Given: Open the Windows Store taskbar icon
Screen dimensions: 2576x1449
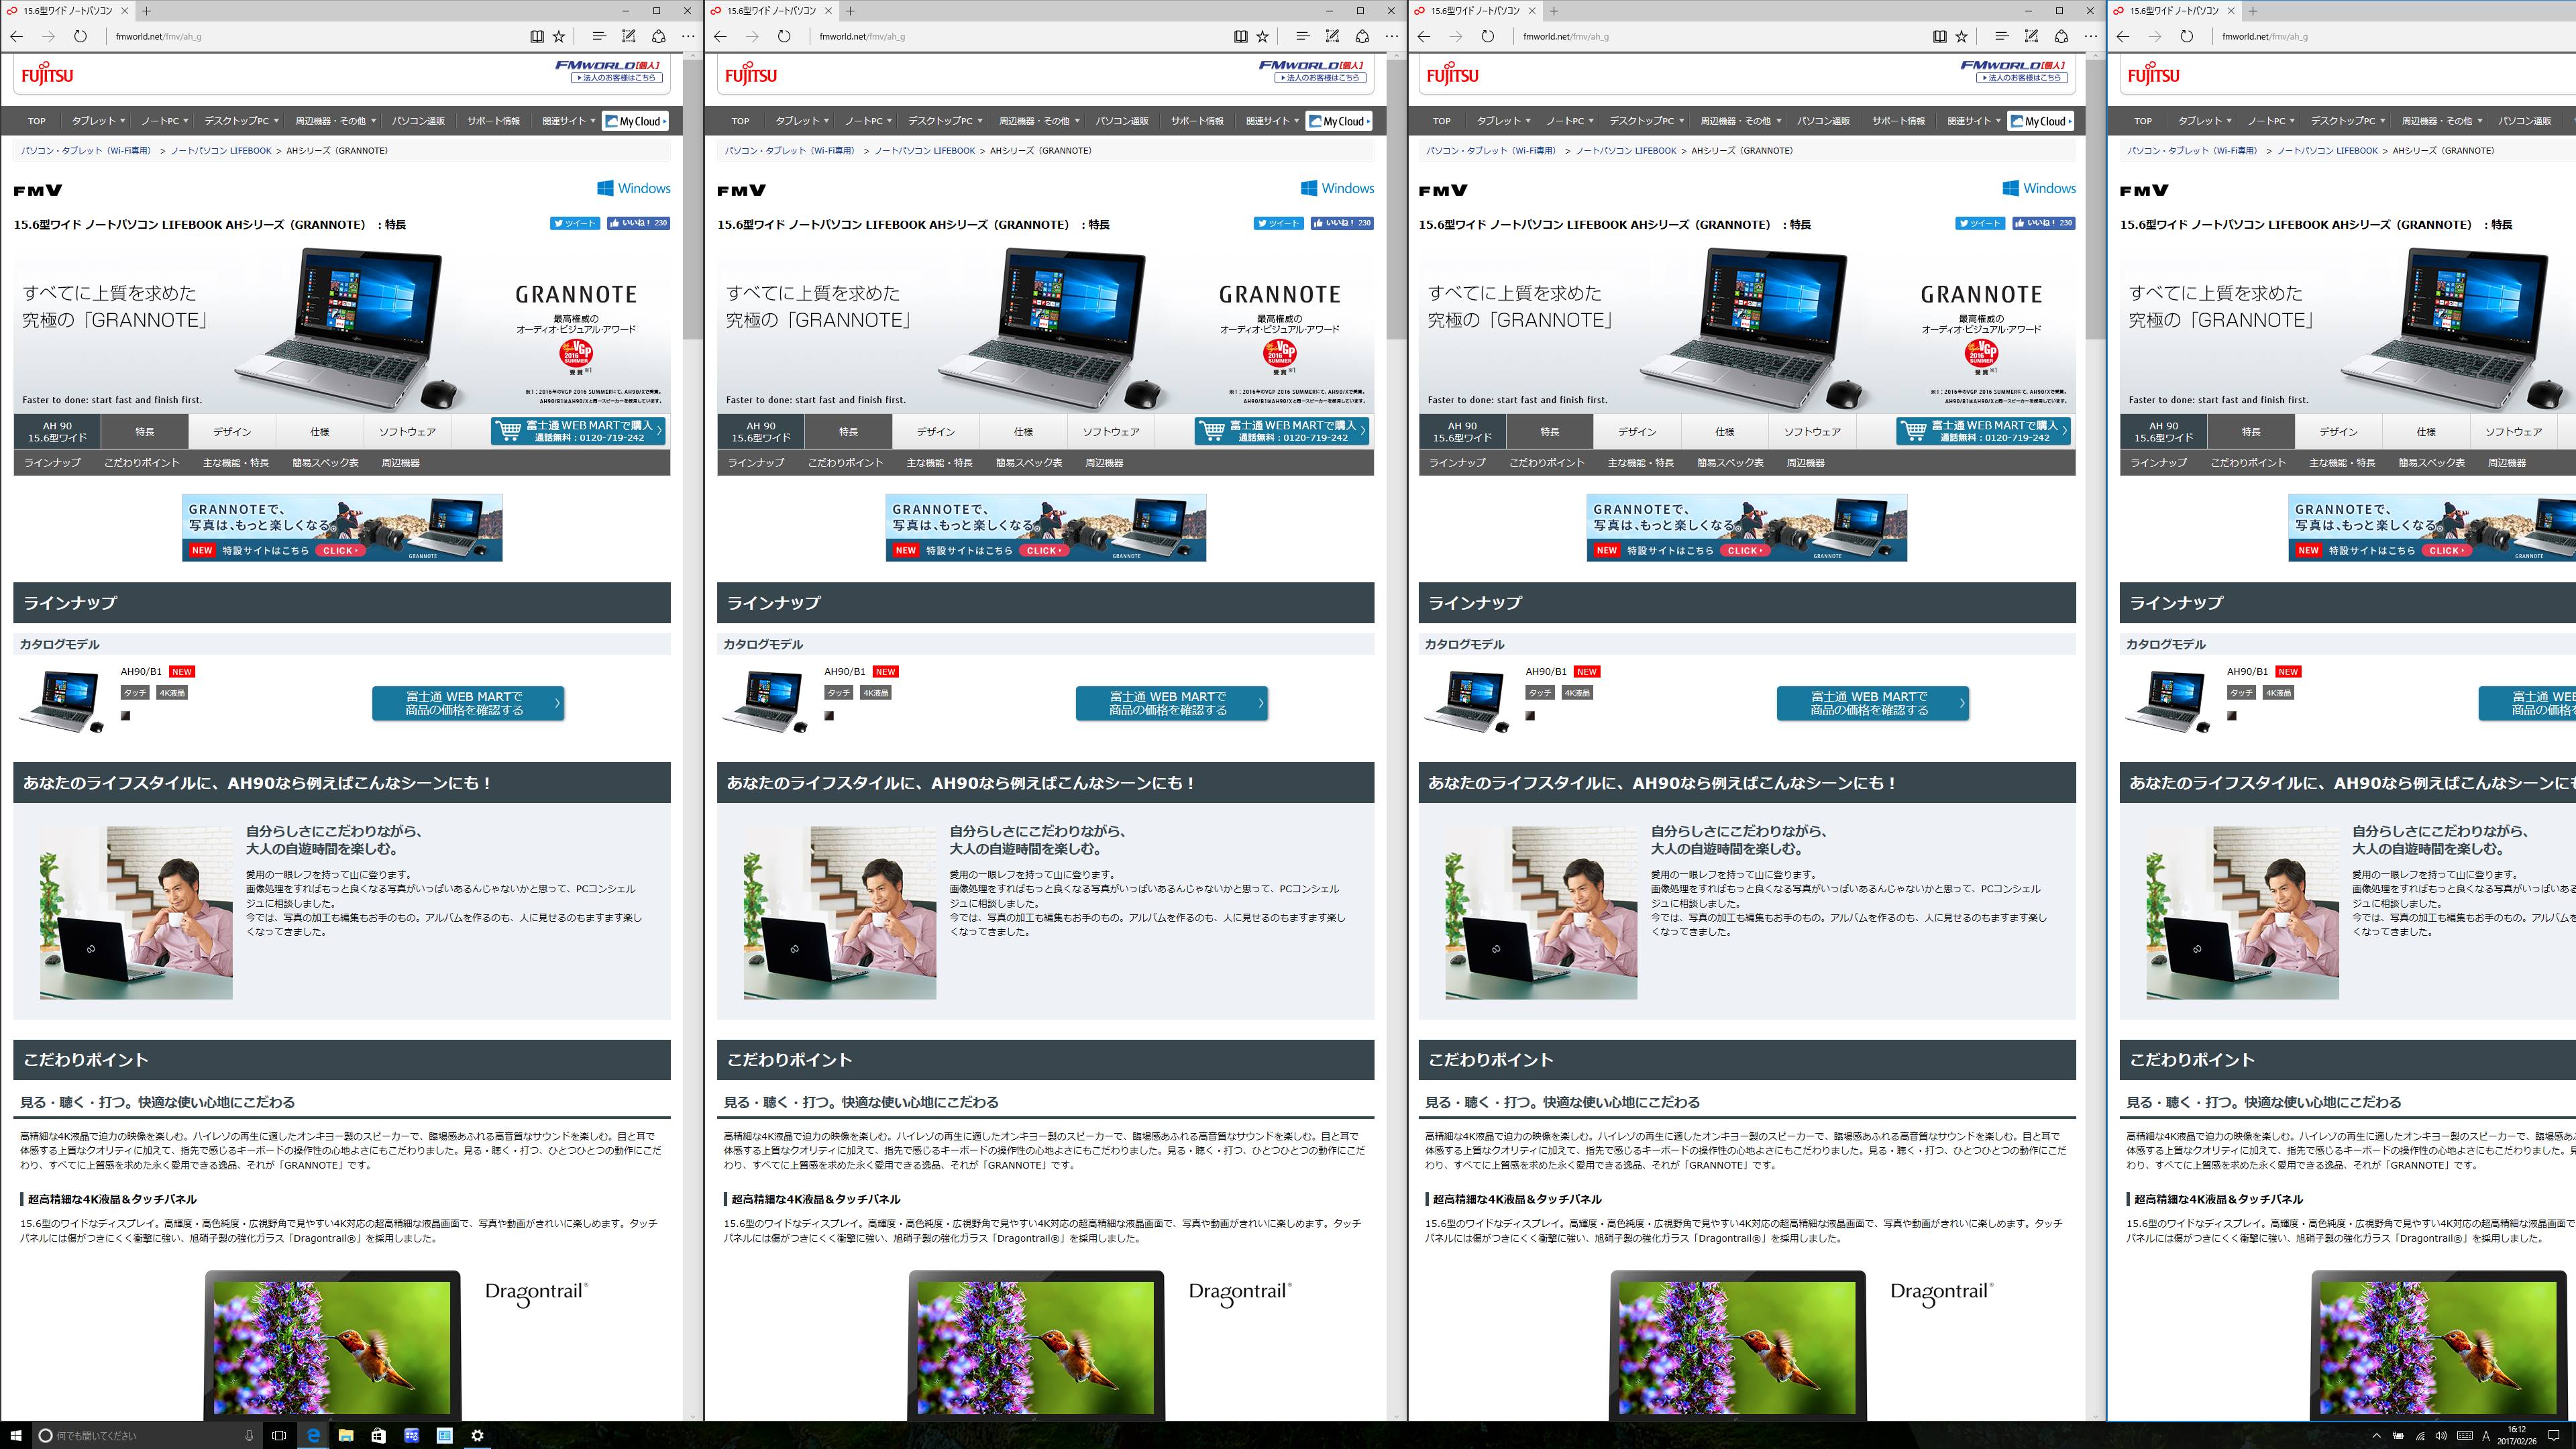Looking at the screenshot, I should coord(378,1435).
